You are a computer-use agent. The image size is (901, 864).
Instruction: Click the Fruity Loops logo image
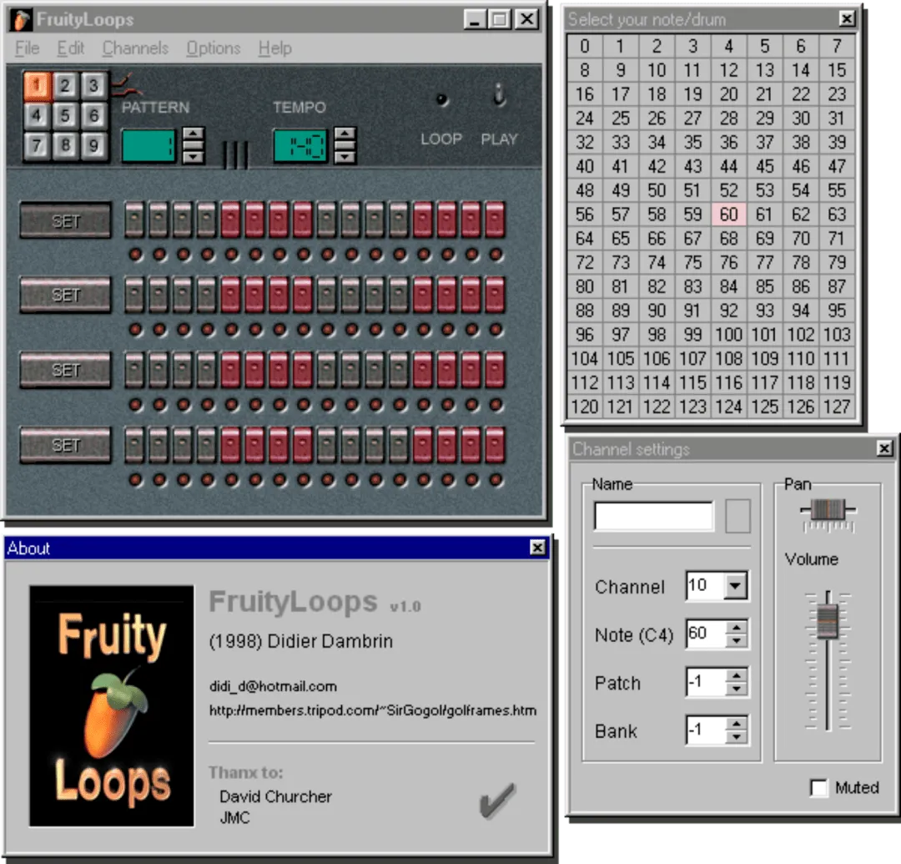point(112,706)
